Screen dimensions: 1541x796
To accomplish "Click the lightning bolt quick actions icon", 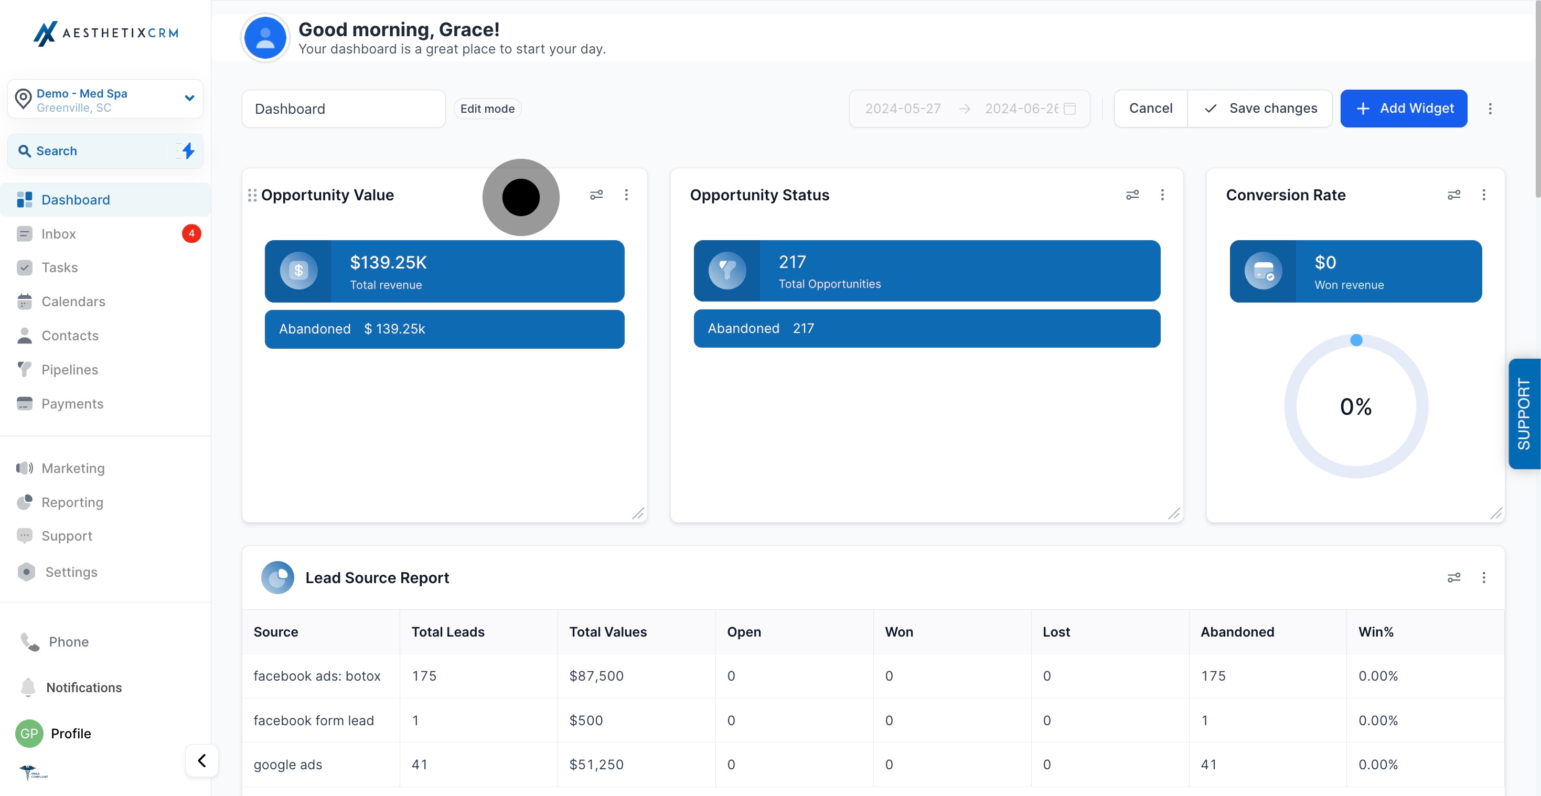I will tap(188, 150).
